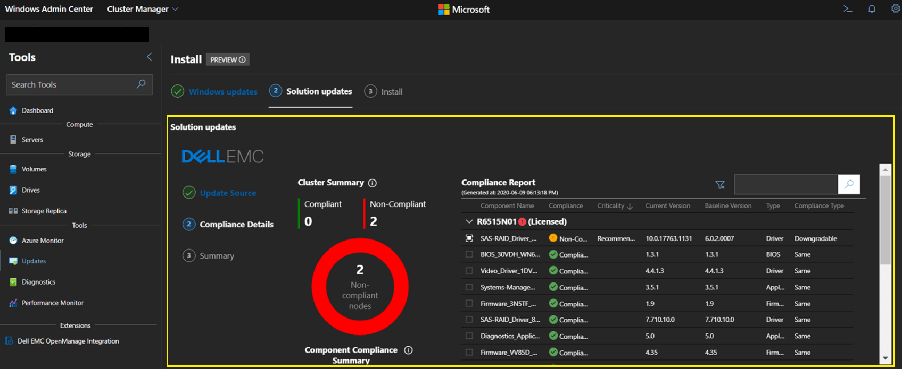Collapse the R6515N01 node group
The height and width of the screenshot is (369, 902).
(469, 221)
